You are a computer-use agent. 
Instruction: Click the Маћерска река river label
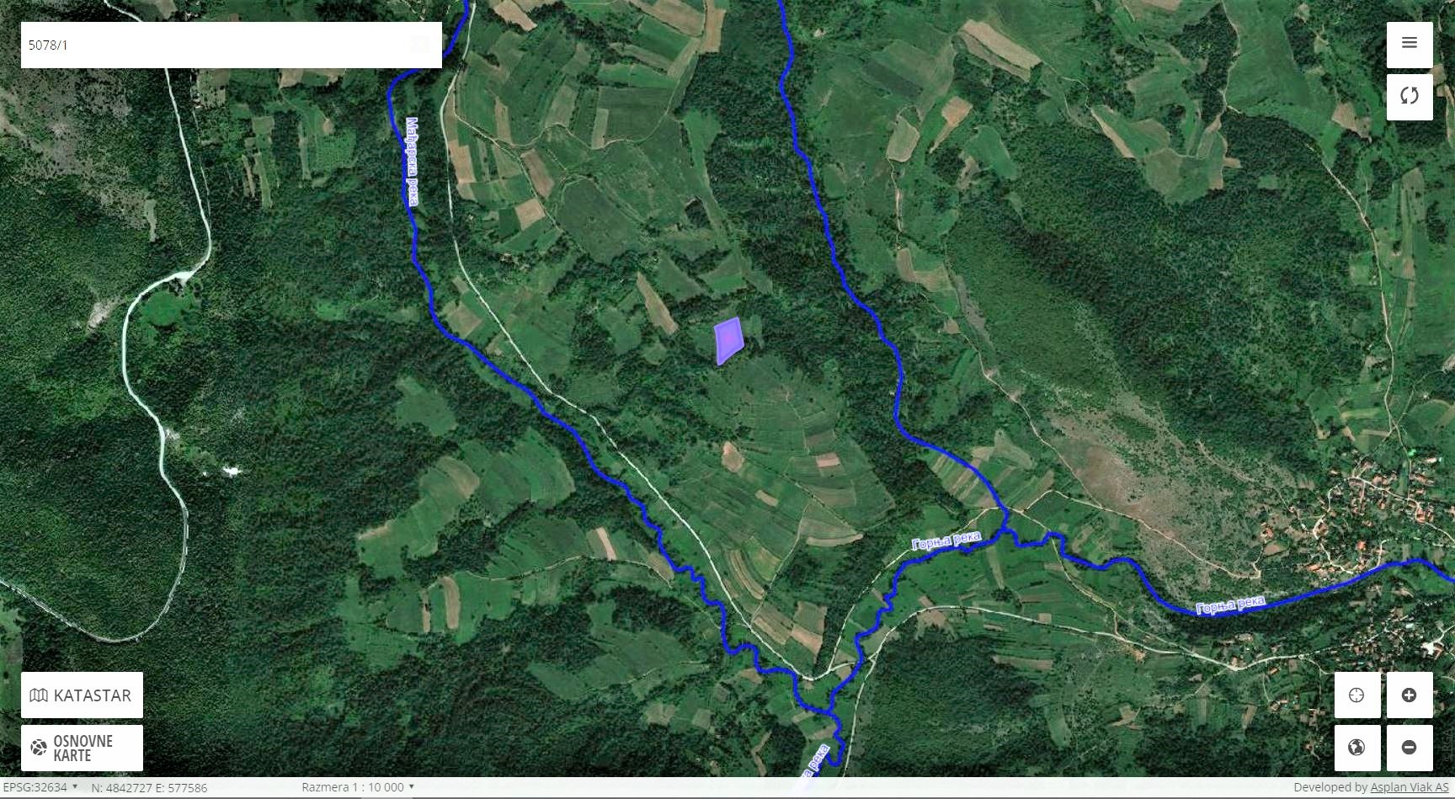coord(412,162)
